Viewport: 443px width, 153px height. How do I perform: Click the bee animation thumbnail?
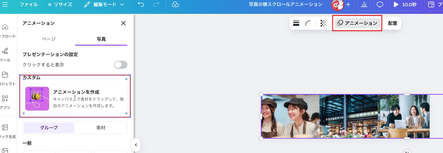tap(37, 99)
